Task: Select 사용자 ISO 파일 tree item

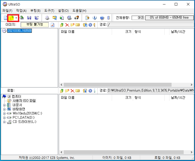Action: [x=24, y=101]
